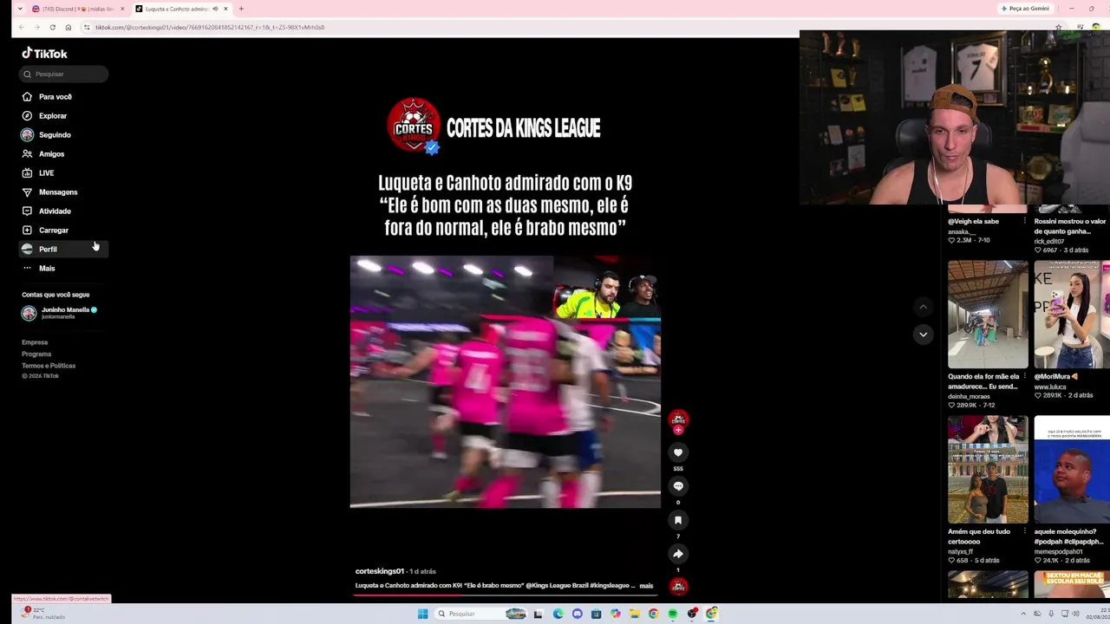
Task: Click the Peça ao Gemini button
Action: point(1026,9)
